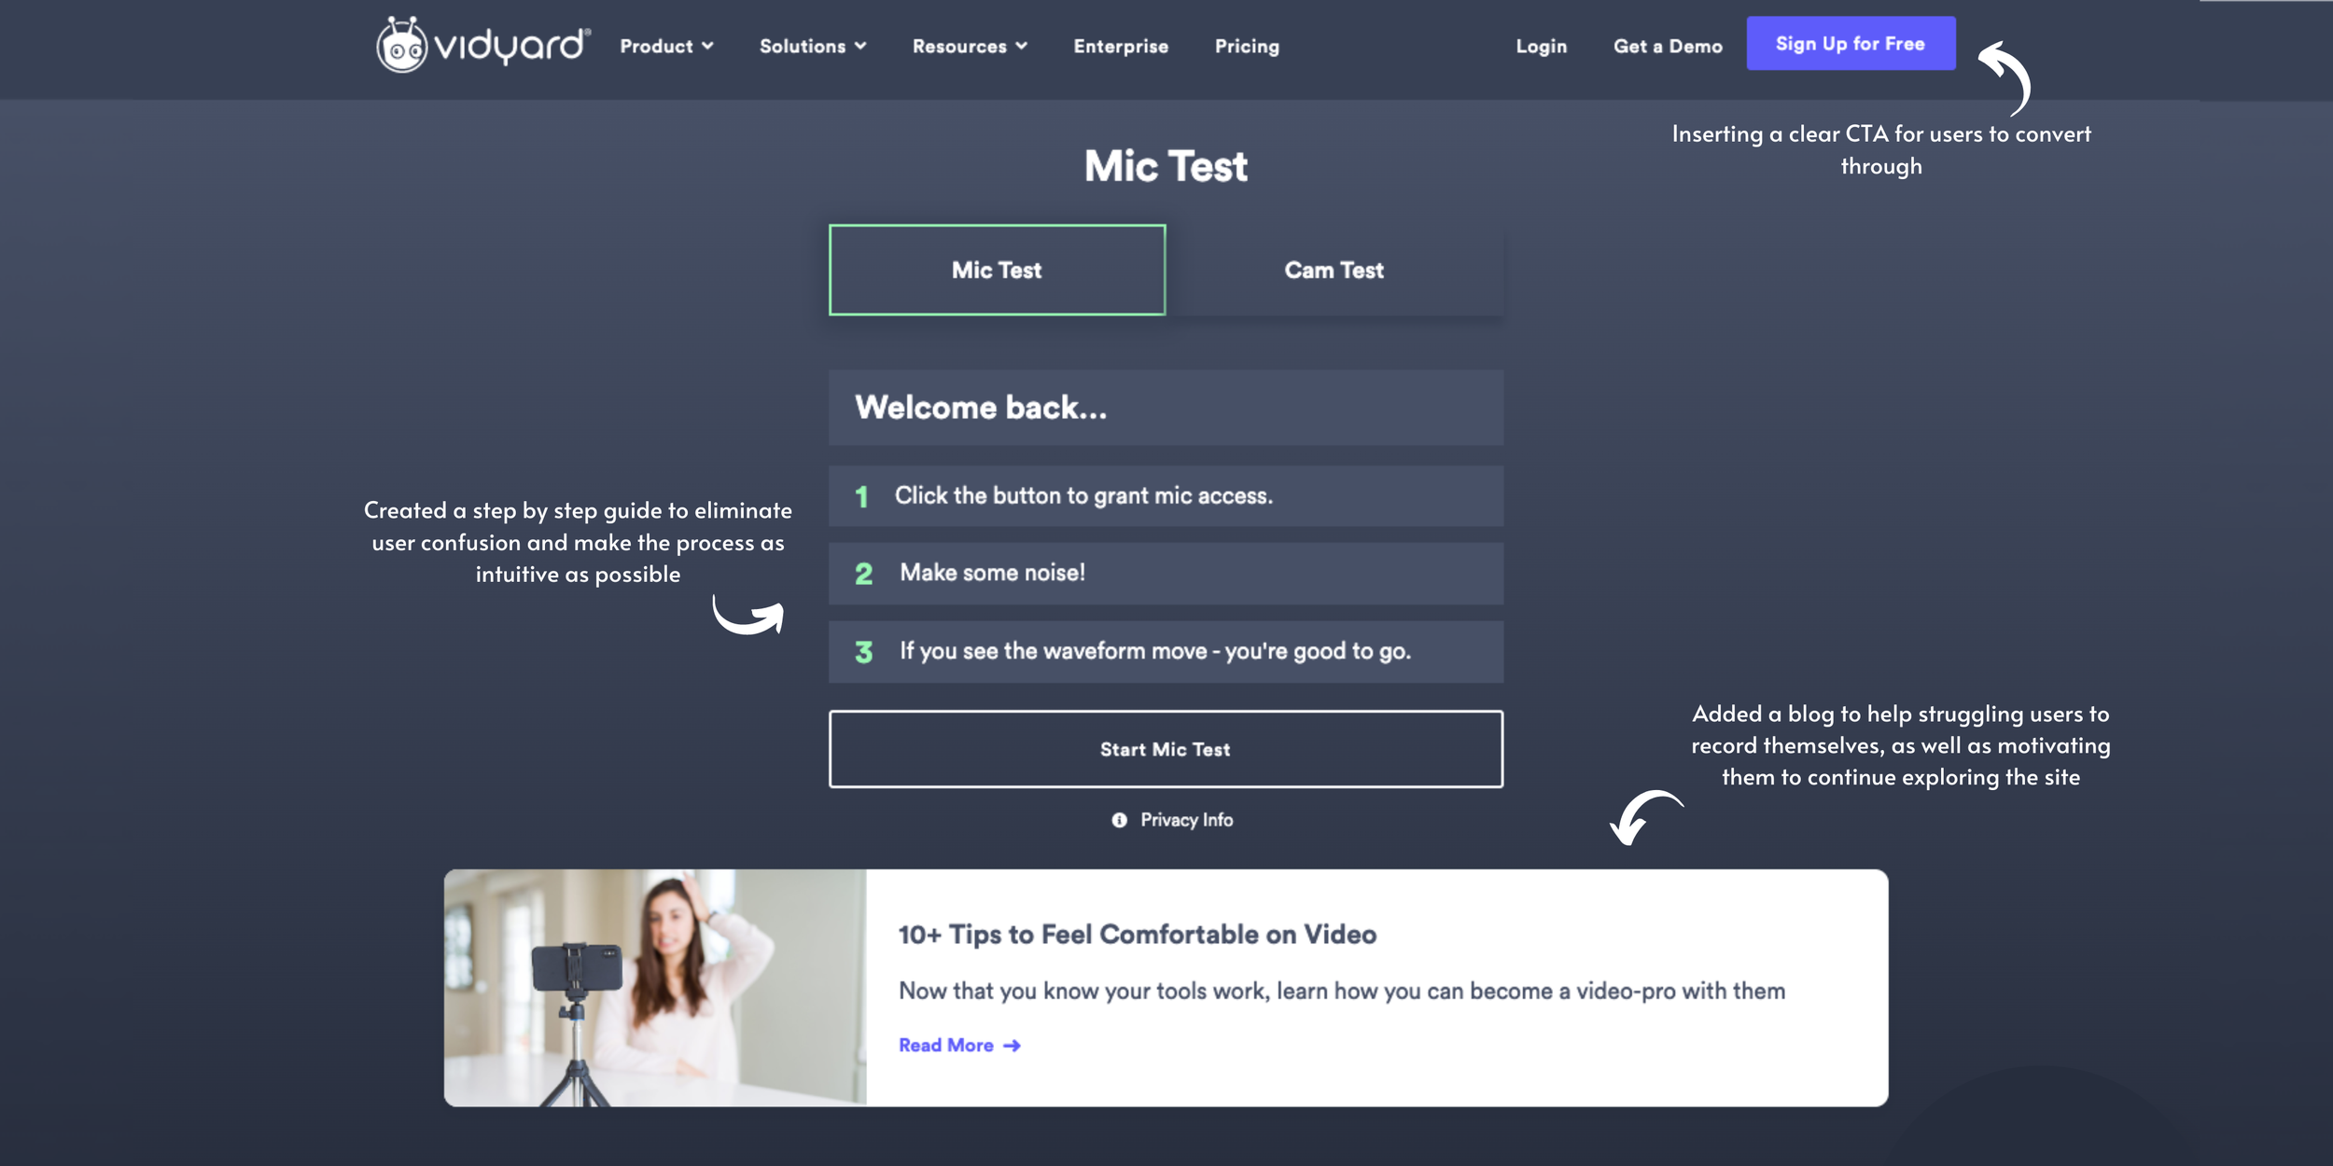Viewport: 2333px width, 1166px height.
Task: Switch to the Cam Test tab
Action: coord(1333,270)
